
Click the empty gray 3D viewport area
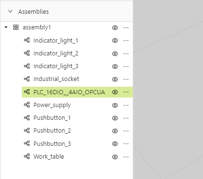tap(168, 89)
